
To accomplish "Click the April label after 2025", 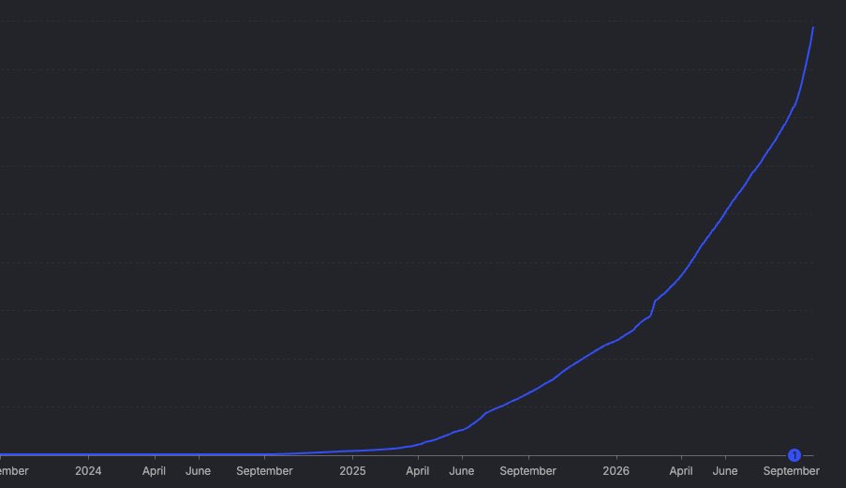I will click(418, 471).
